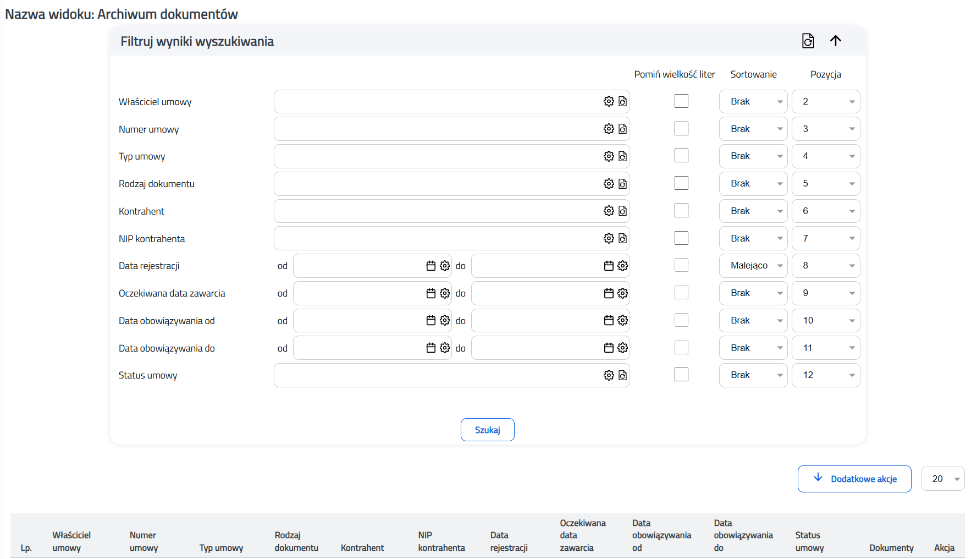Click Lp. column header

[26, 548]
